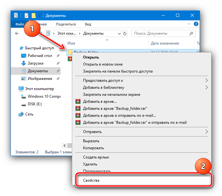The width and height of the screenshot is (222, 196).
Task: Click the new folder icon in the title bar
Action: (x=34, y=16)
